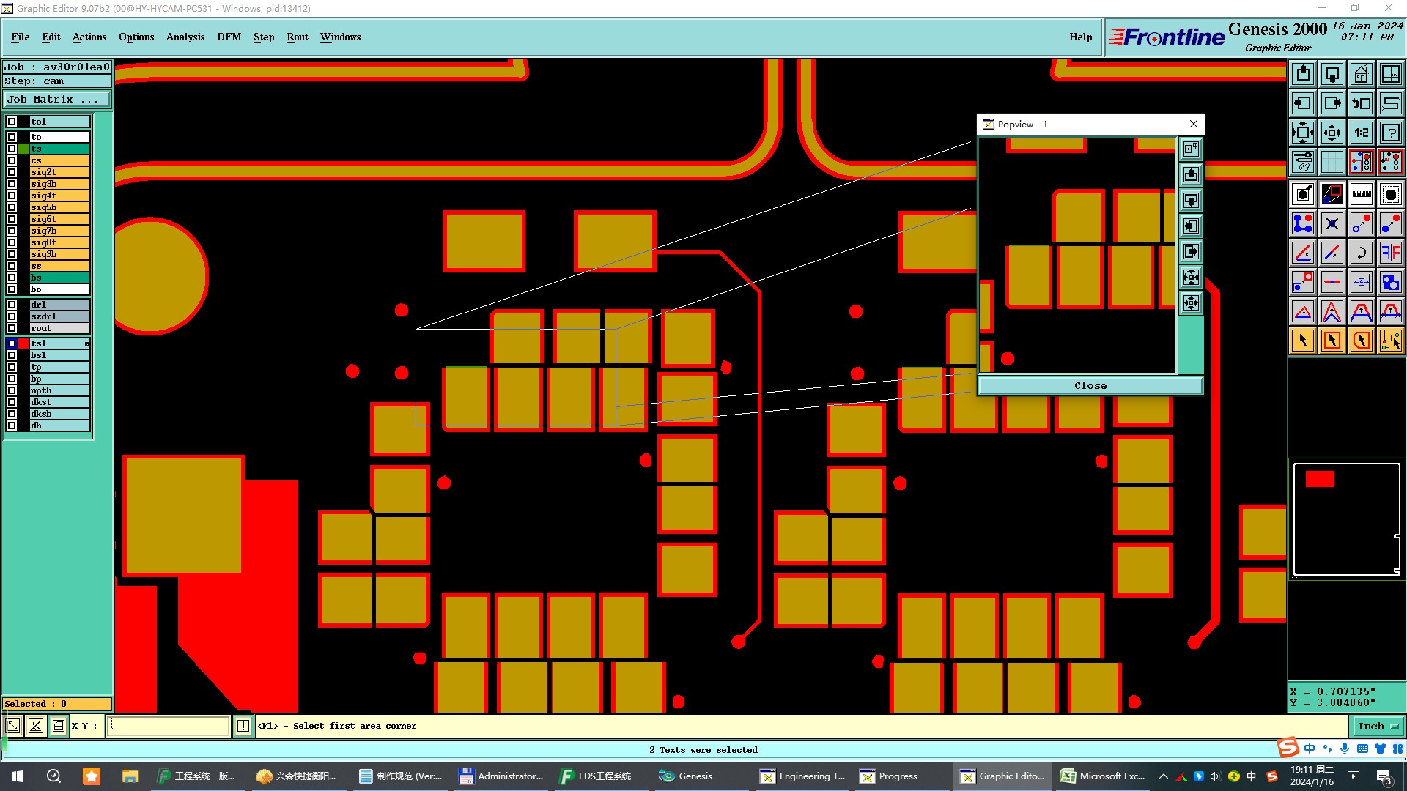Open the Inch units dropdown
The width and height of the screenshot is (1407, 791).
point(1378,726)
